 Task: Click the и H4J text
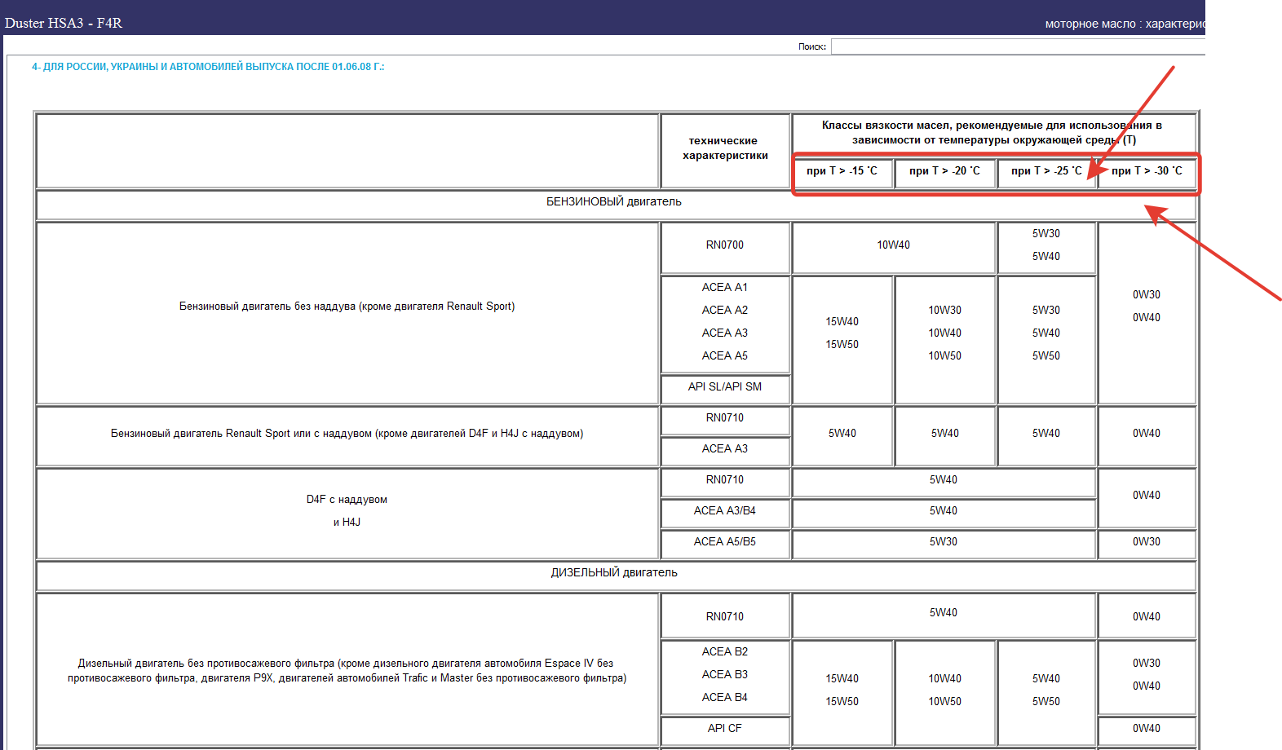(347, 522)
